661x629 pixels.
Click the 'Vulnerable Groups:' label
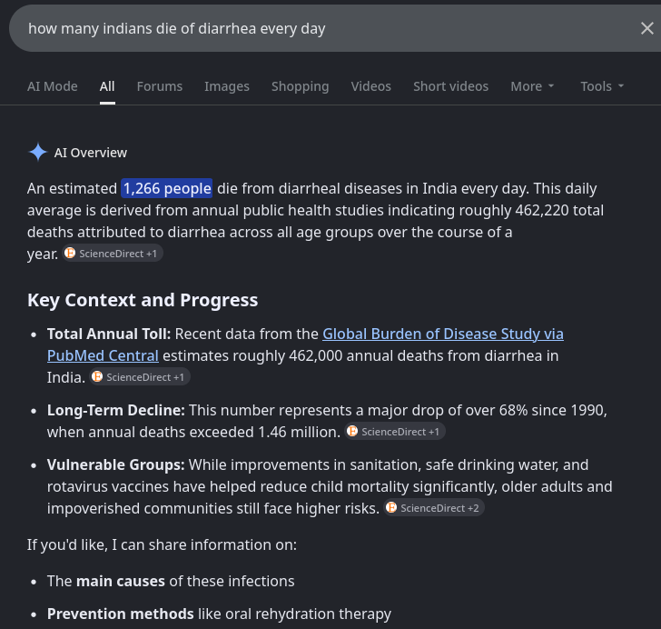click(x=116, y=464)
